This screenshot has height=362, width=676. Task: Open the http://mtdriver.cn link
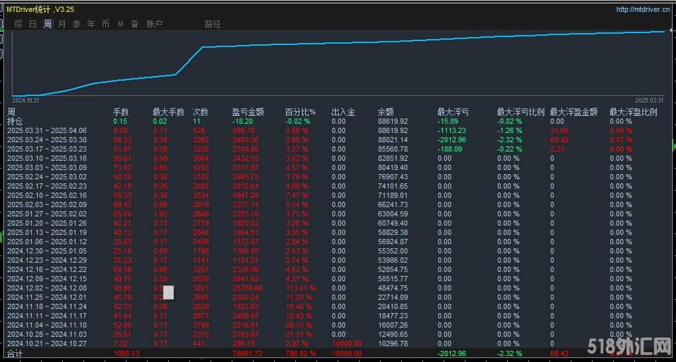[643, 9]
